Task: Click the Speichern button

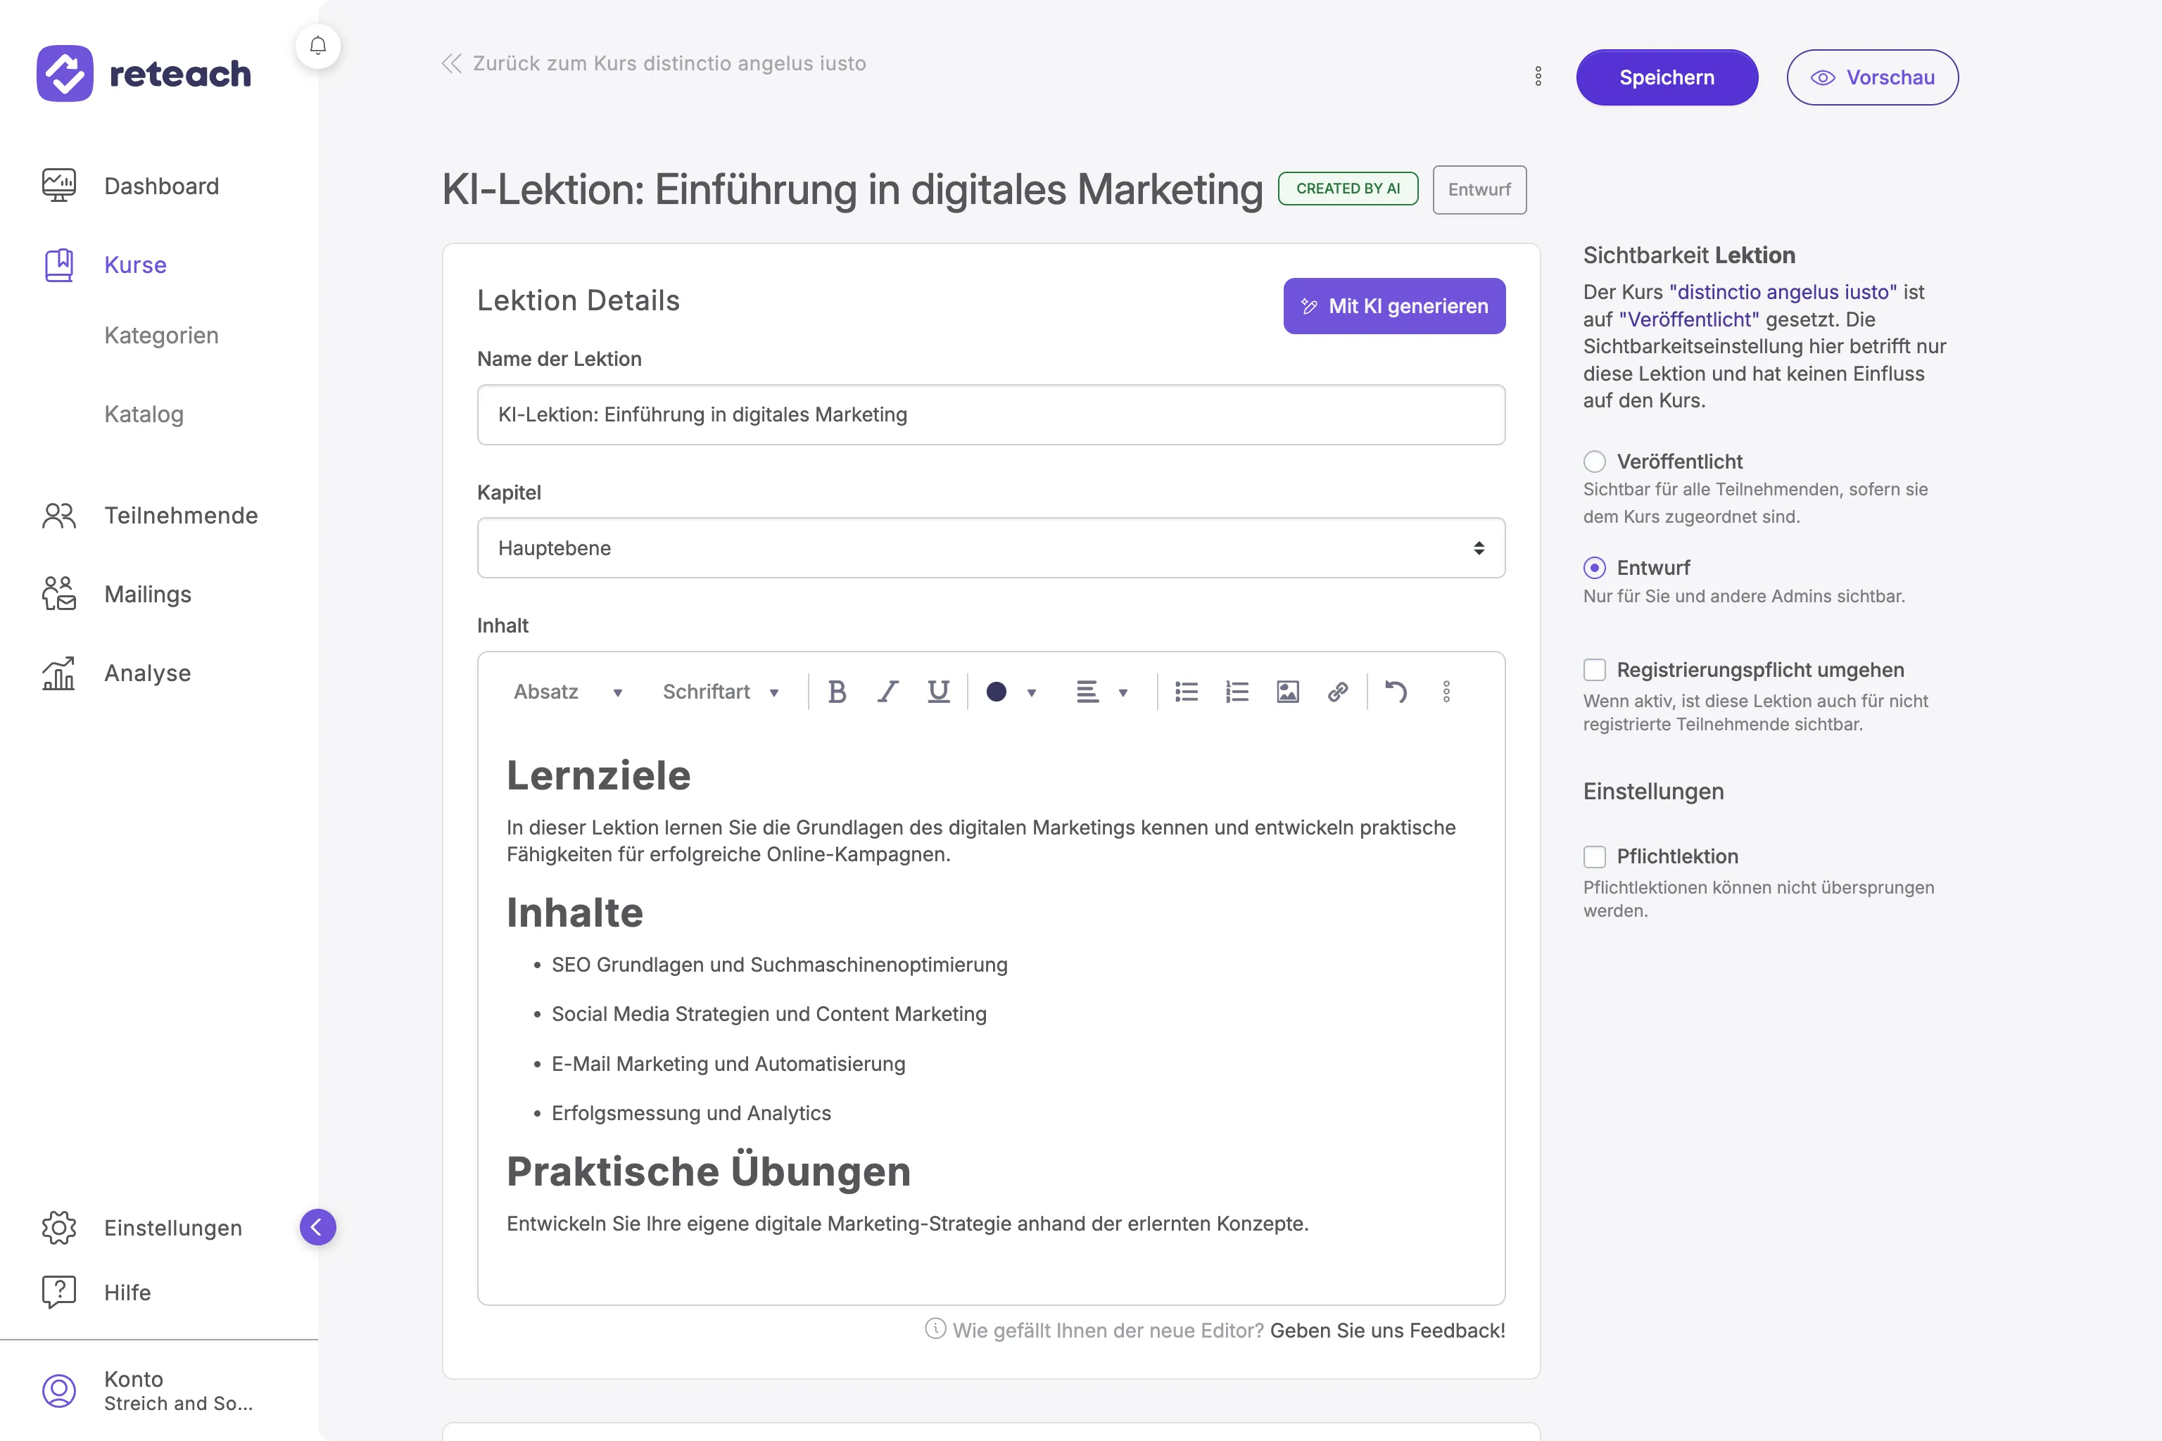Action: 1666,77
